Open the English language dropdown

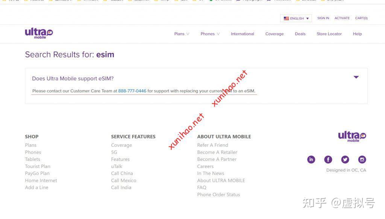tap(296, 18)
